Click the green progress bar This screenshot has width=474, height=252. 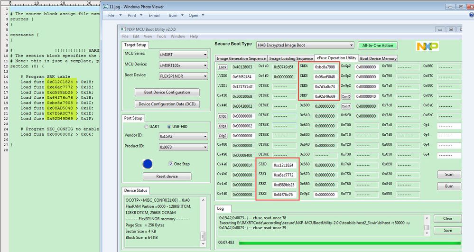pyautogui.click(x=350, y=243)
